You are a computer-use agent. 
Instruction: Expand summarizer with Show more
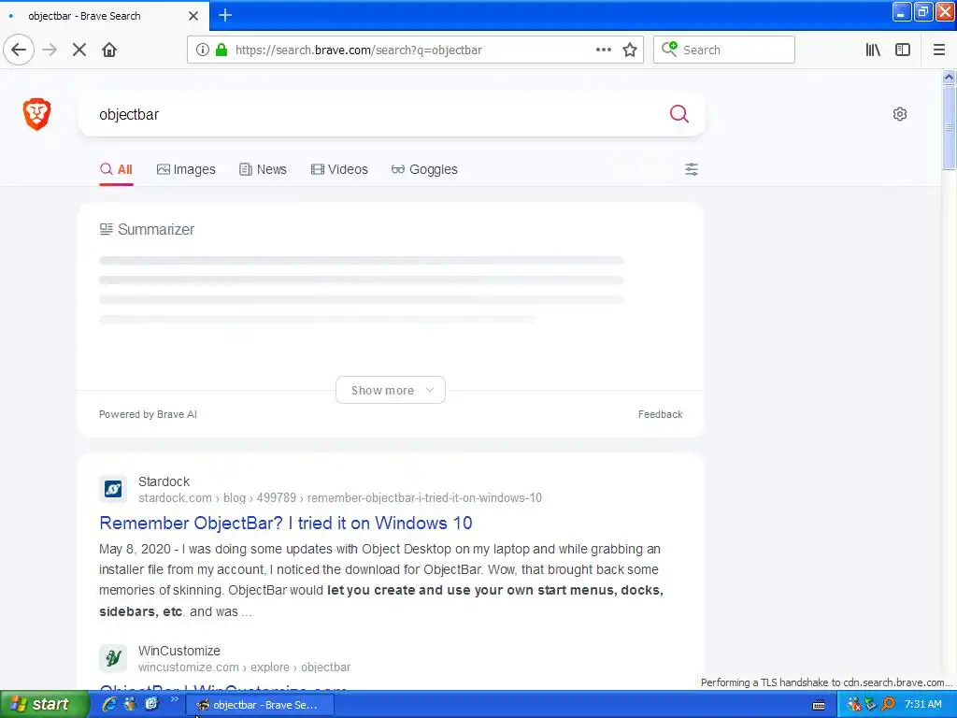click(391, 390)
